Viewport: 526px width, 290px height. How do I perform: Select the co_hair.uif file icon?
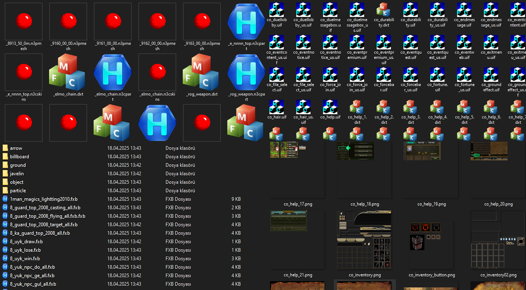point(277,107)
